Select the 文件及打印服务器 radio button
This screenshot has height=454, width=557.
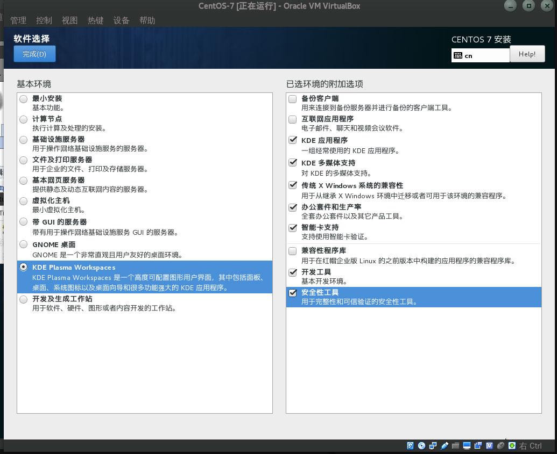coord(24,160)
